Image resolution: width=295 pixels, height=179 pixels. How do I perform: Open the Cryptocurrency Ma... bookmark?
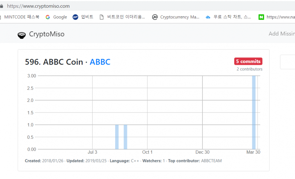pyautogui.click(x=180, y=17)
